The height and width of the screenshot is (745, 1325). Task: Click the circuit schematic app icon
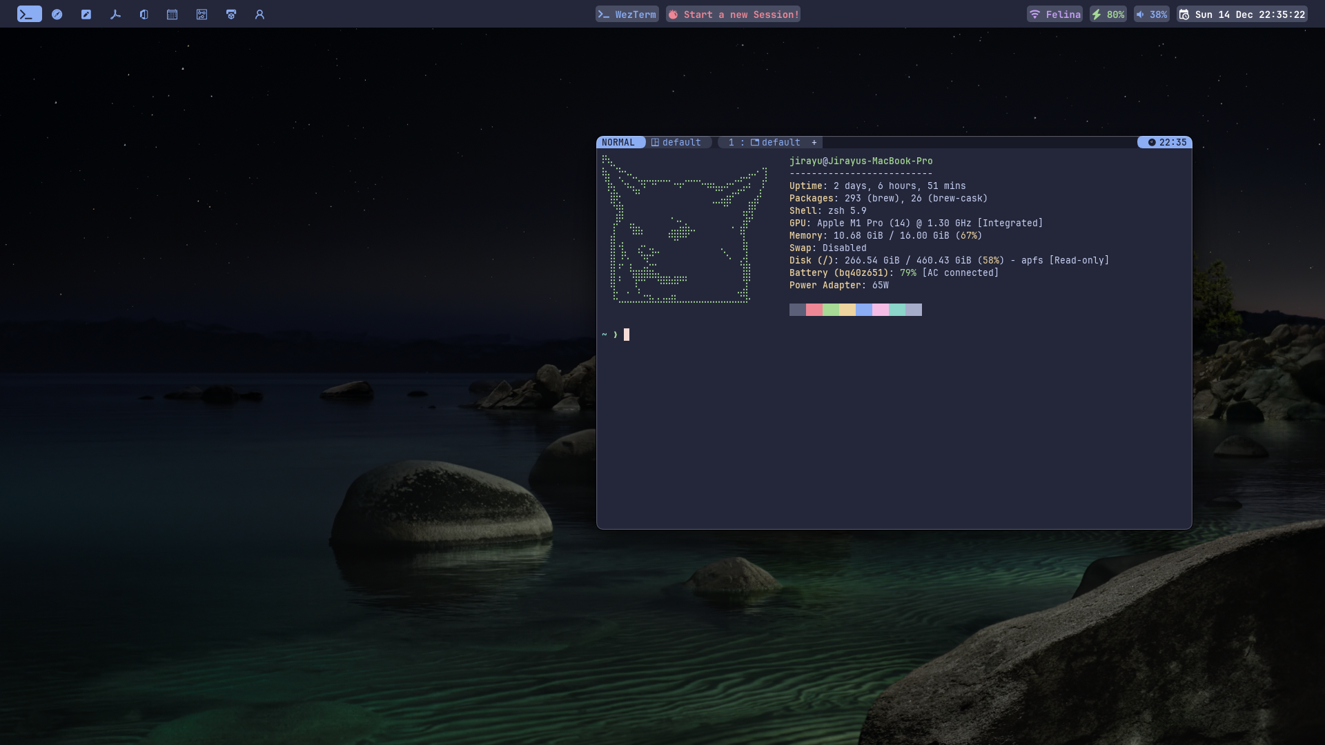coord(202,14)
